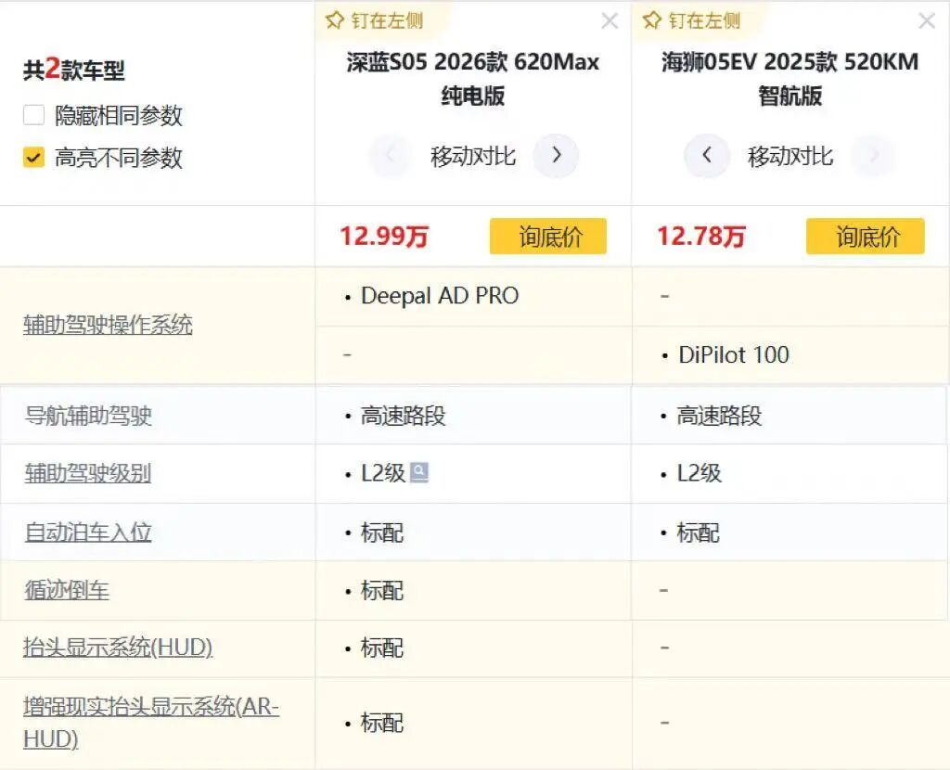Open 抬头显示系统(HUD) parameter link
950x770 pixels.
pos(118,648)
